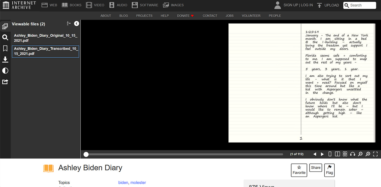Open the Software section
The image size is (381, 187).
point(145,5)
